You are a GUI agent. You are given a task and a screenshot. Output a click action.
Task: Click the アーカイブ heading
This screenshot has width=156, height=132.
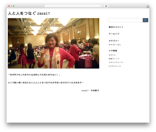pyautogui.click(x=114, y=34)
